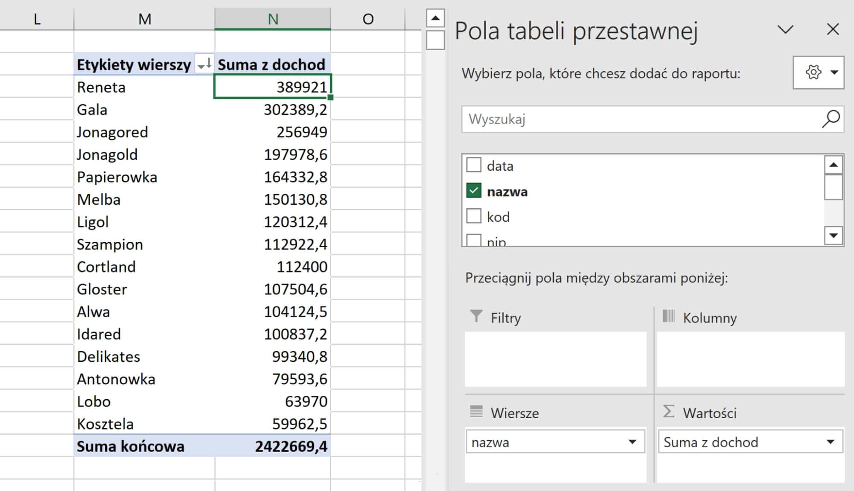
Task: Open the nazwa dropdown in Wiersze area
Action: tap(632, 442)
